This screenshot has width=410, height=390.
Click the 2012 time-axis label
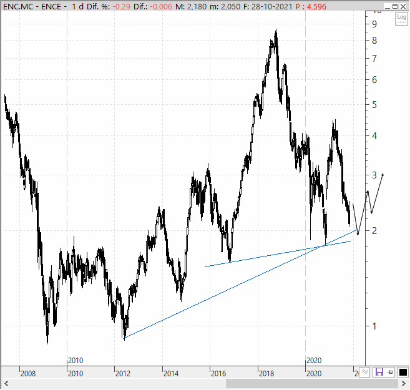[x=123, y=374]
